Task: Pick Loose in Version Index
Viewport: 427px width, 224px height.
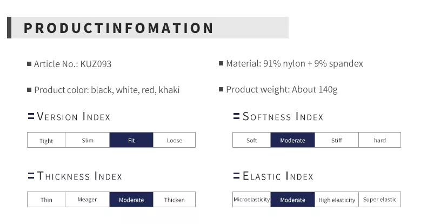Action: 175,141
